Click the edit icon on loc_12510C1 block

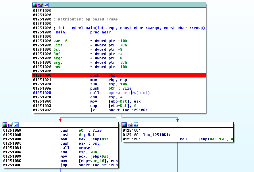[130, 125]
